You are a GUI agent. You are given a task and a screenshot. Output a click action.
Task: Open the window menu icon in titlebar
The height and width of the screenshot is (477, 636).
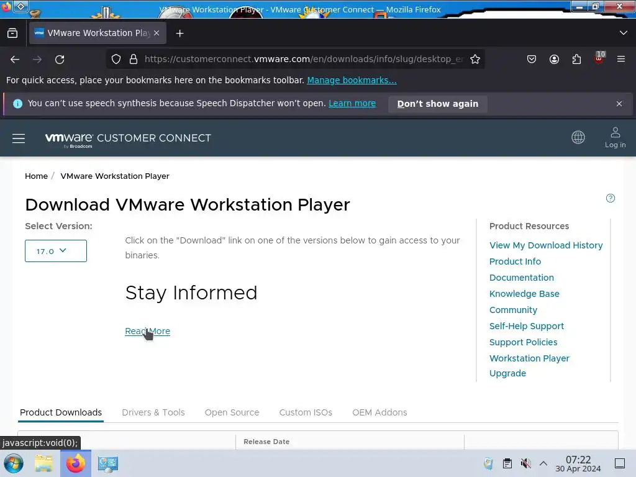tap(21, 6)
